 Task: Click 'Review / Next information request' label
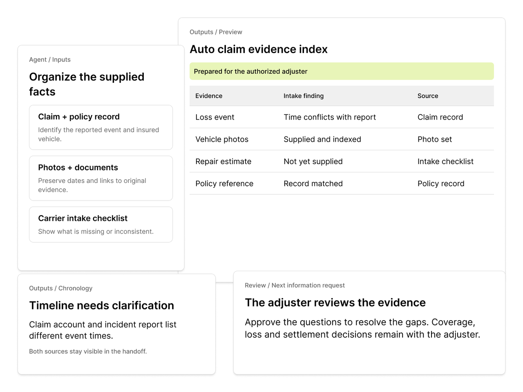click(x=295, y=285)
